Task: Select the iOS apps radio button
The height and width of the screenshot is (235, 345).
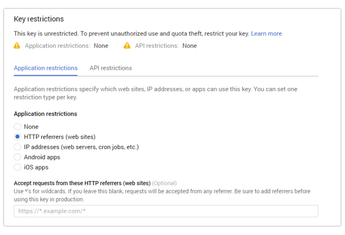Action: [18, 167]
